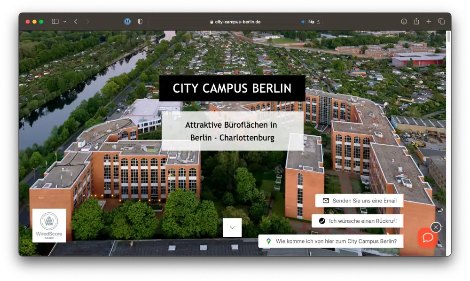Mute the tab audio speaker icon
The height and width of the screenshot is (281, 470).
(303, 22)
